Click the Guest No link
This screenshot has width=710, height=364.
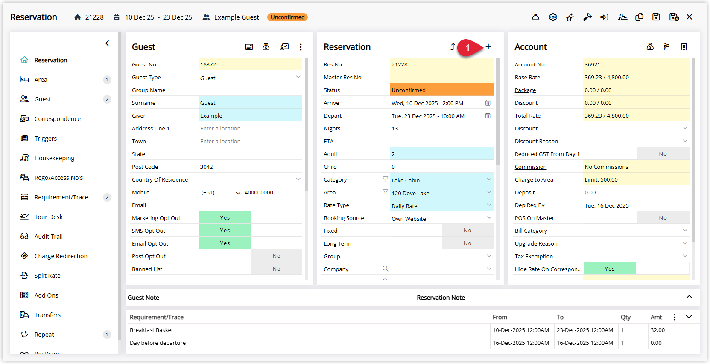click(144, 64)
